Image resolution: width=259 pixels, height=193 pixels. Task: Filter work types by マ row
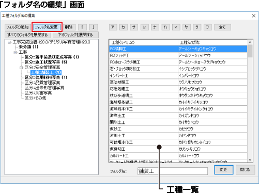point(176,27)
